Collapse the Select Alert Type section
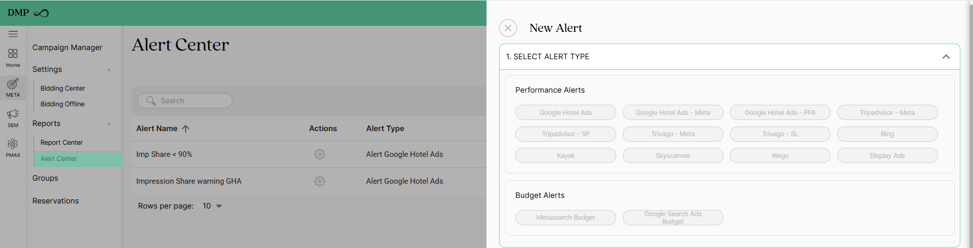973x248 pixels. coord(946,57)
